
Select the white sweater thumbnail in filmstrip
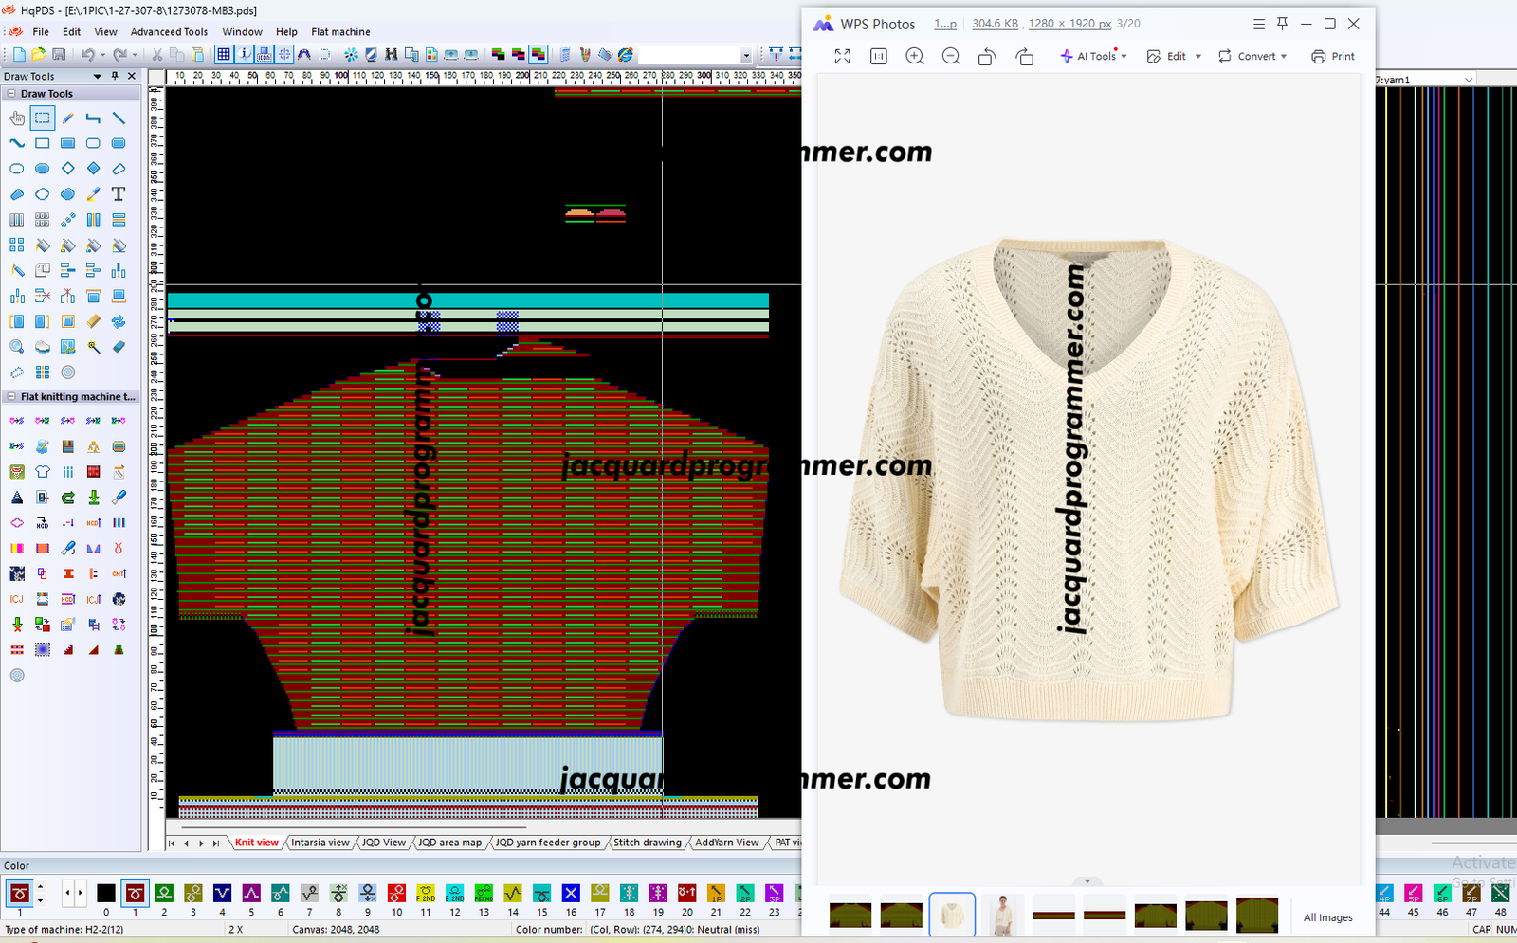(952, 916)
